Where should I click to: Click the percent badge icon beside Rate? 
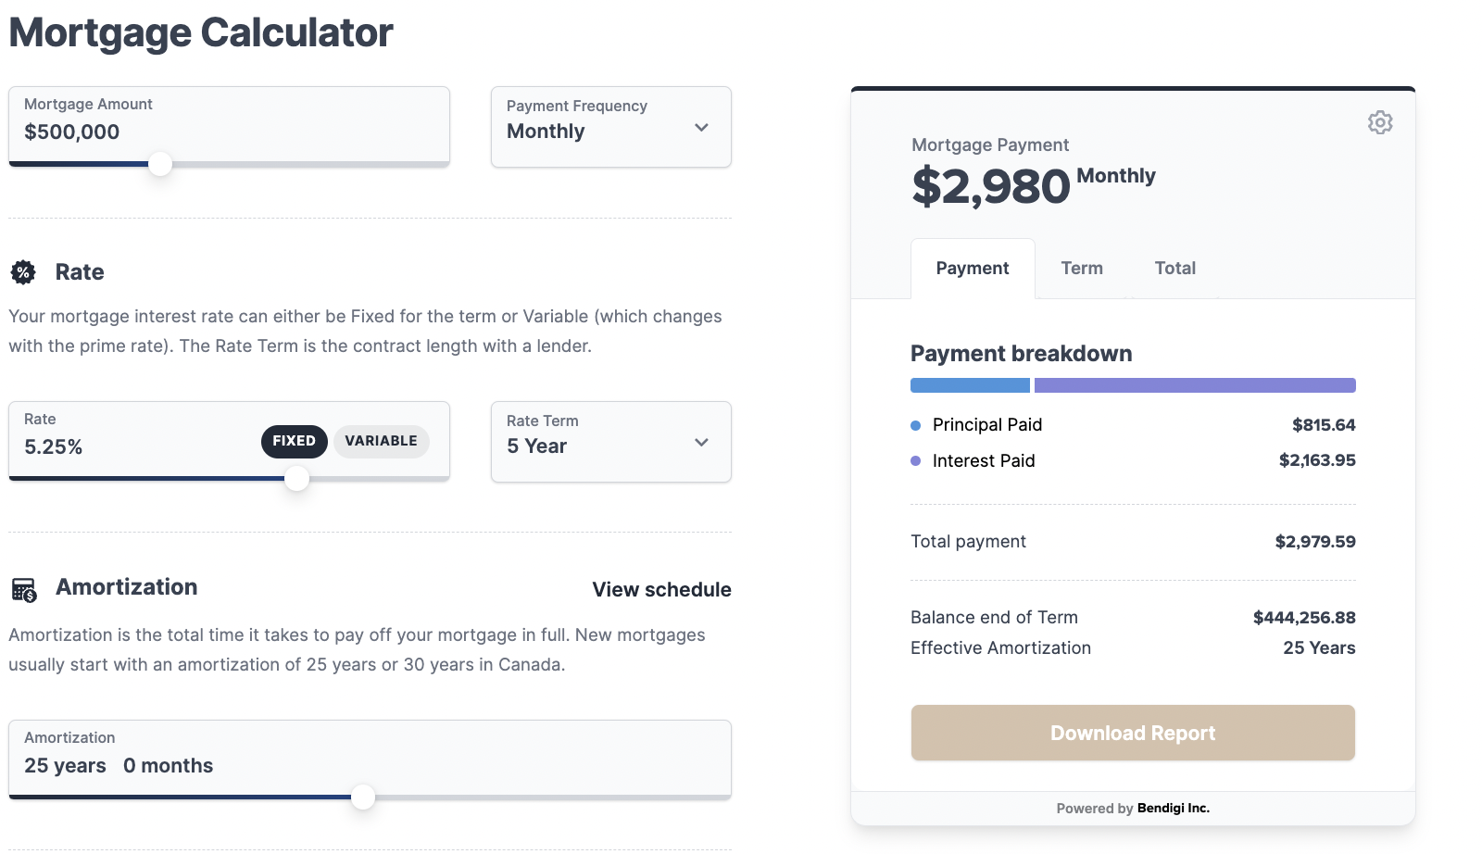pyautogui.click(x=23, y=271)
